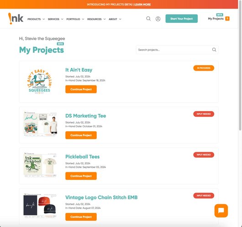Expand the Portfolio dropdown menu
242x227 pixels.
(x=75, y=19)
